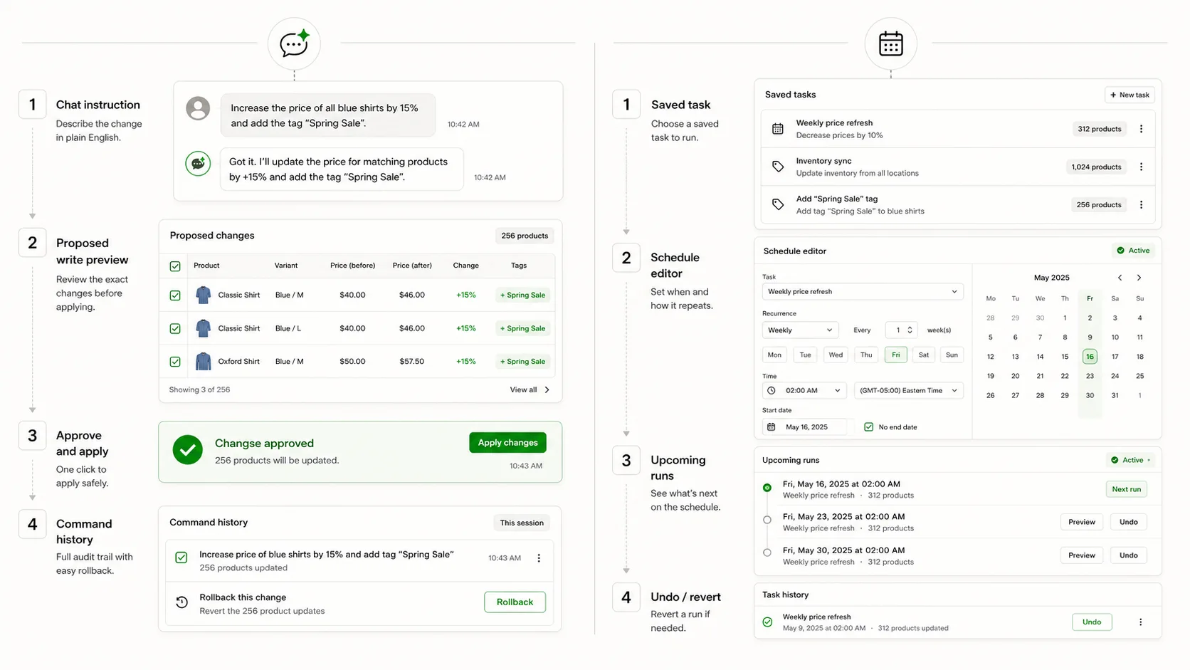The width and height of the screenshot is (1190, 670).
Task: Select Tue recurrence day
Action: pyautogui.click(x=805, y=355)
